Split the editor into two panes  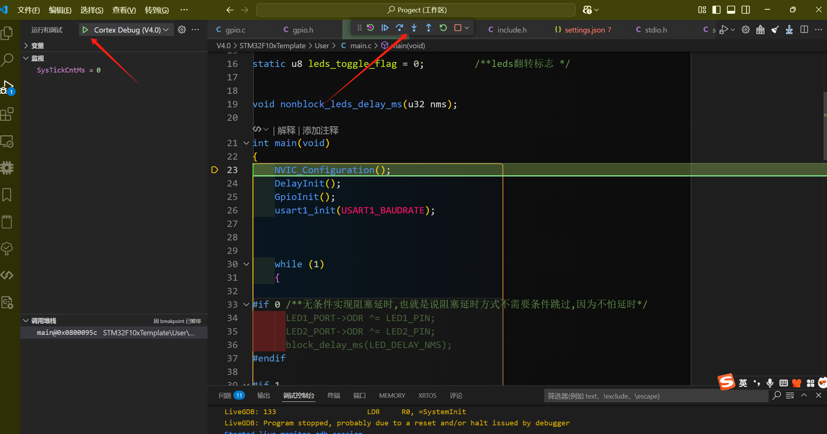pos(804,30)
